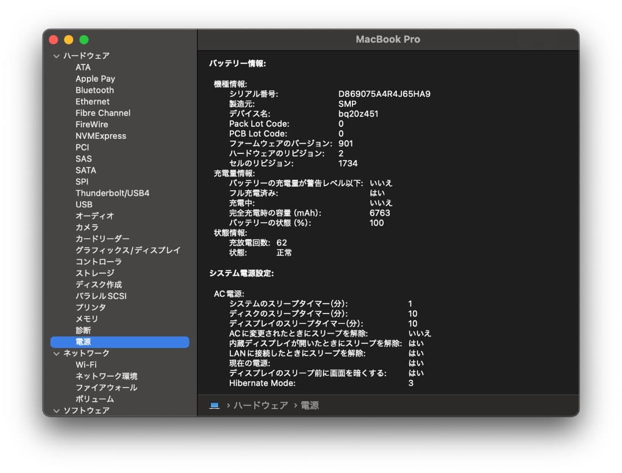Select PCI in the sidebar
The width and height of the screenshot is (622, 473).
click(x=82, y=147)
